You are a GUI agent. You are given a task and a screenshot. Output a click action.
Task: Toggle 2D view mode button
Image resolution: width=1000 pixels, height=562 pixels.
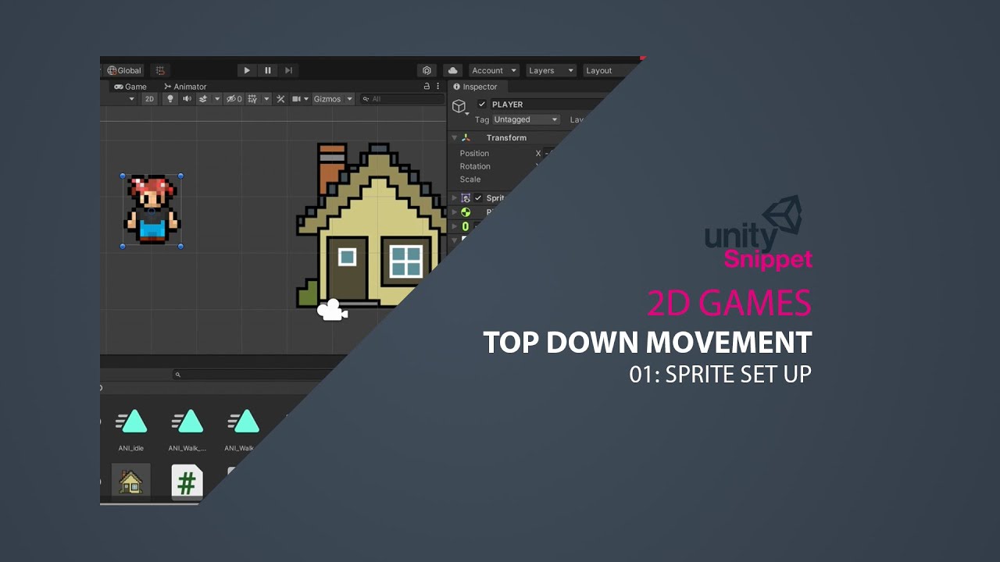point(149,99)
